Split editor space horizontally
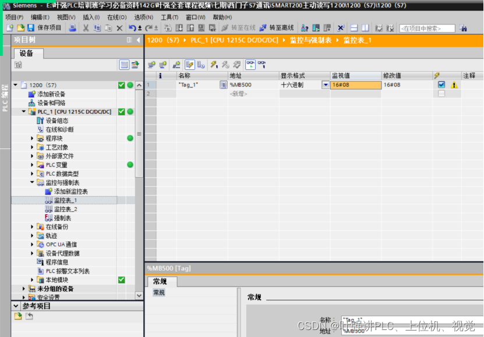The width and height of the screenshot is (484, 337). [x=354, y=28]
